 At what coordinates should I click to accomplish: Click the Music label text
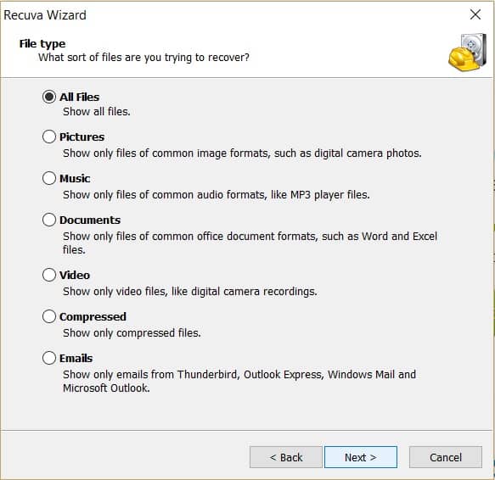coord(75,178)
